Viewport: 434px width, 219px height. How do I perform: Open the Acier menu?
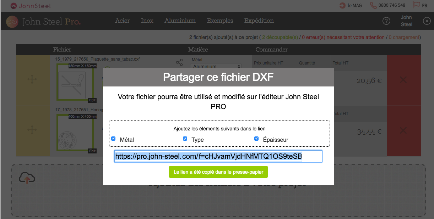[x=122, y=21]
